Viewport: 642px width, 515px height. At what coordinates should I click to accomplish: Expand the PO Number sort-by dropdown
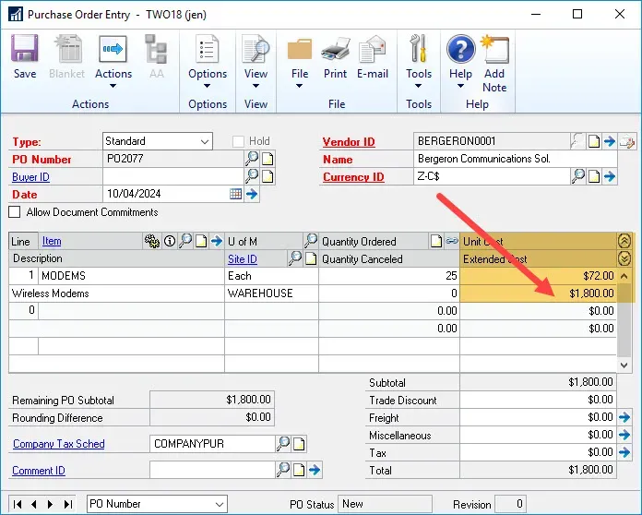219,504
